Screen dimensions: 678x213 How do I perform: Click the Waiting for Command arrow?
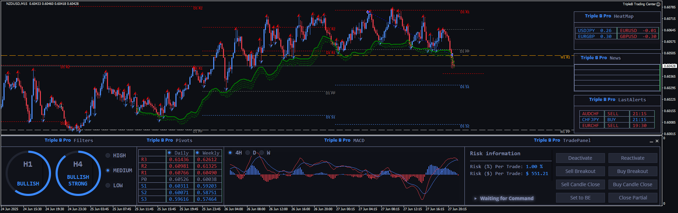pyautogui.click(x=475, y=198)
